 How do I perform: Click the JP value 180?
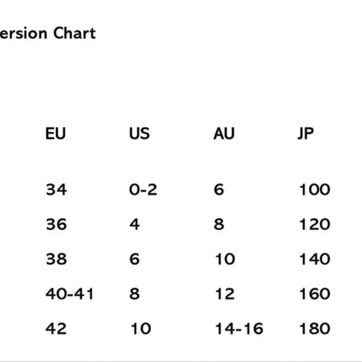tap(315, 329)
